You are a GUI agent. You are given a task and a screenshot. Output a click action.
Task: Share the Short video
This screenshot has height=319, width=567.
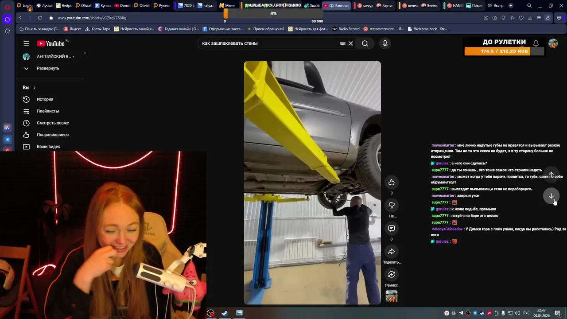(x=392, y=252)
